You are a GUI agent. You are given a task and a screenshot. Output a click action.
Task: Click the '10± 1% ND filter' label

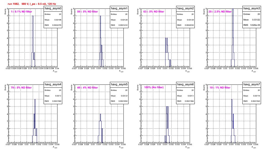(220, 88)
